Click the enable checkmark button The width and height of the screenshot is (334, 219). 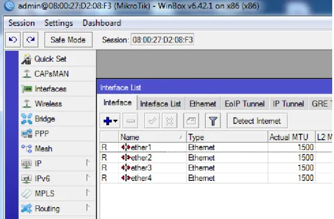click(x=152, y=121)
